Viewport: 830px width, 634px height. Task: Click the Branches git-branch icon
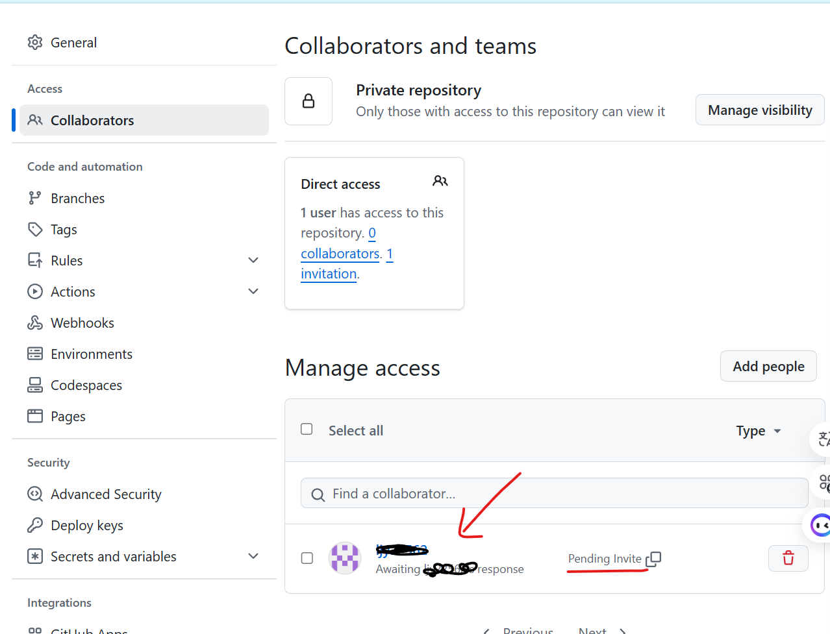tap(35, 198)
